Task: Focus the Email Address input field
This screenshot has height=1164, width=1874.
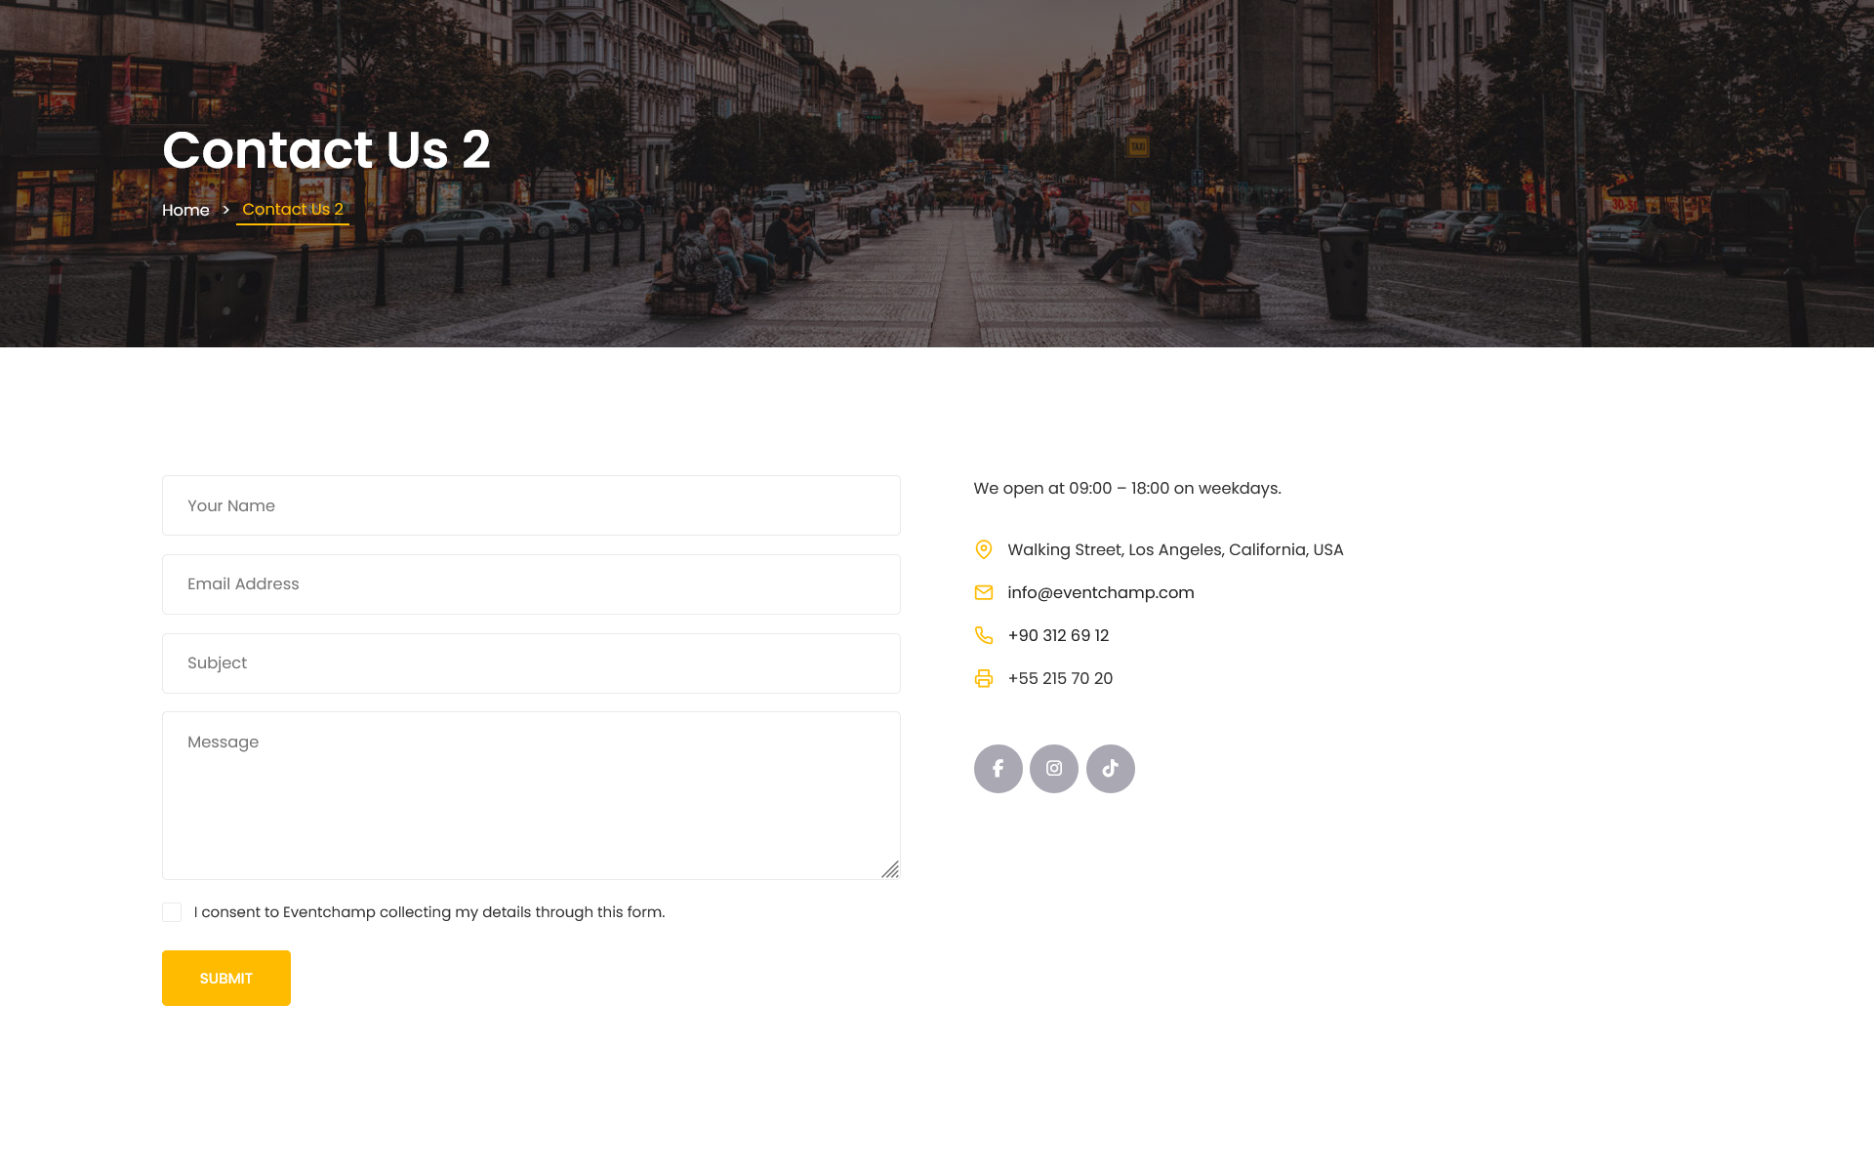Action: (531, 584)
